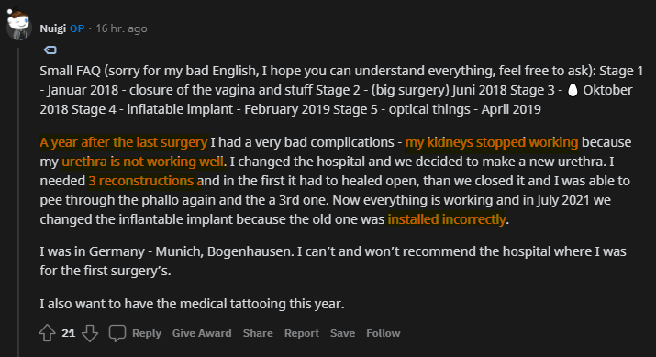Open the Nuigi username profile link
Image resolution: width=656 pixels, height=357 pixels.
(52, 28)
